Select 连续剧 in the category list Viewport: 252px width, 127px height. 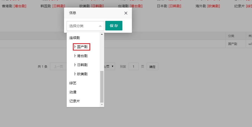[x=74, y=38]
